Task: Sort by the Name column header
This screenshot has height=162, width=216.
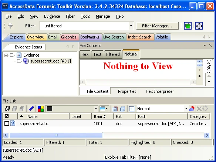Action: (x=43, y=116)
